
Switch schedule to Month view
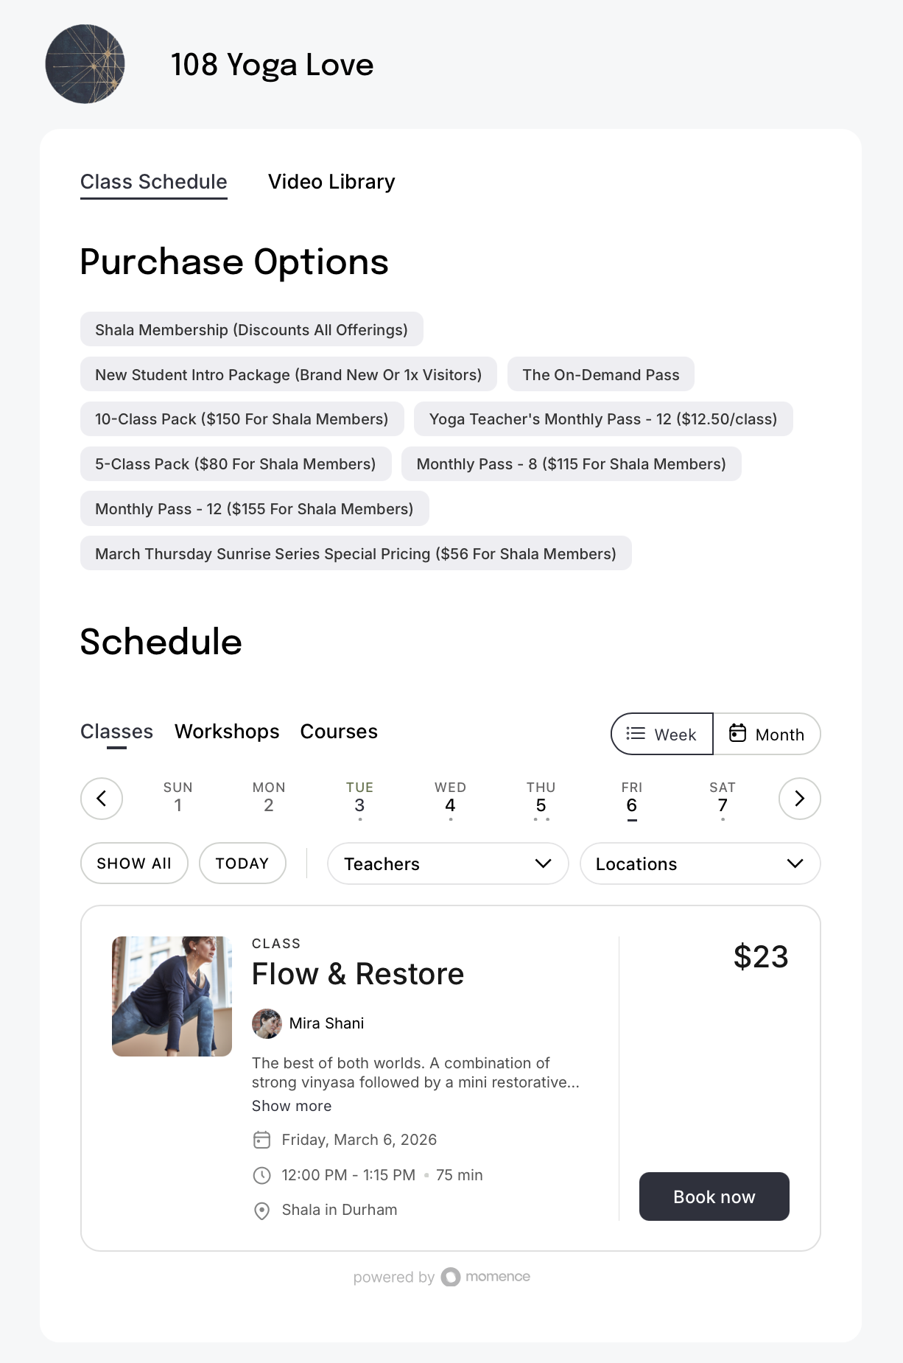click(x=767, y=734)
